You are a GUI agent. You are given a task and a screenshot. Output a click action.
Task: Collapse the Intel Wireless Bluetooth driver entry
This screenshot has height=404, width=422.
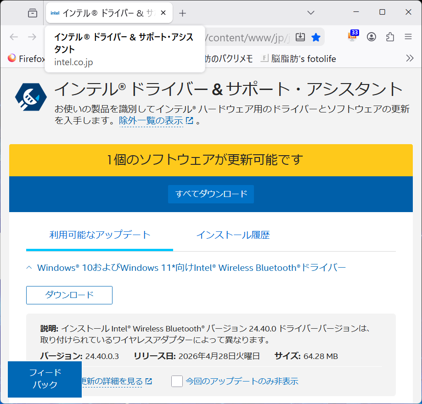tap(29, 268)
